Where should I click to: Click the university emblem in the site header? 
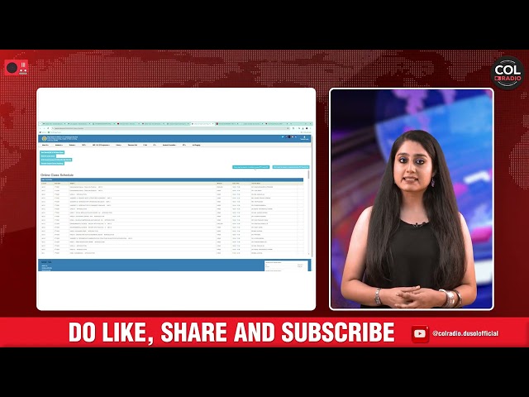[44, 138]
